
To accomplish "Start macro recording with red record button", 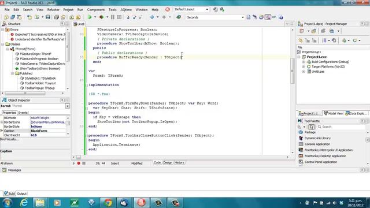I will point(79,163).
